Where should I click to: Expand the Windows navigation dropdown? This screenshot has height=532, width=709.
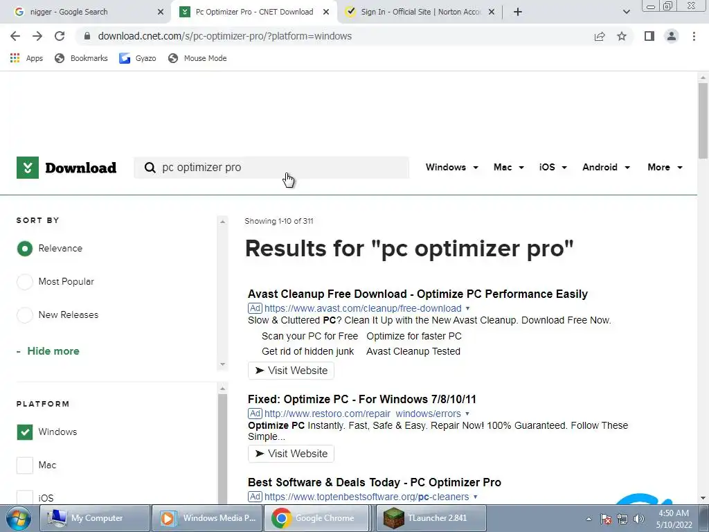coord(451,168)
